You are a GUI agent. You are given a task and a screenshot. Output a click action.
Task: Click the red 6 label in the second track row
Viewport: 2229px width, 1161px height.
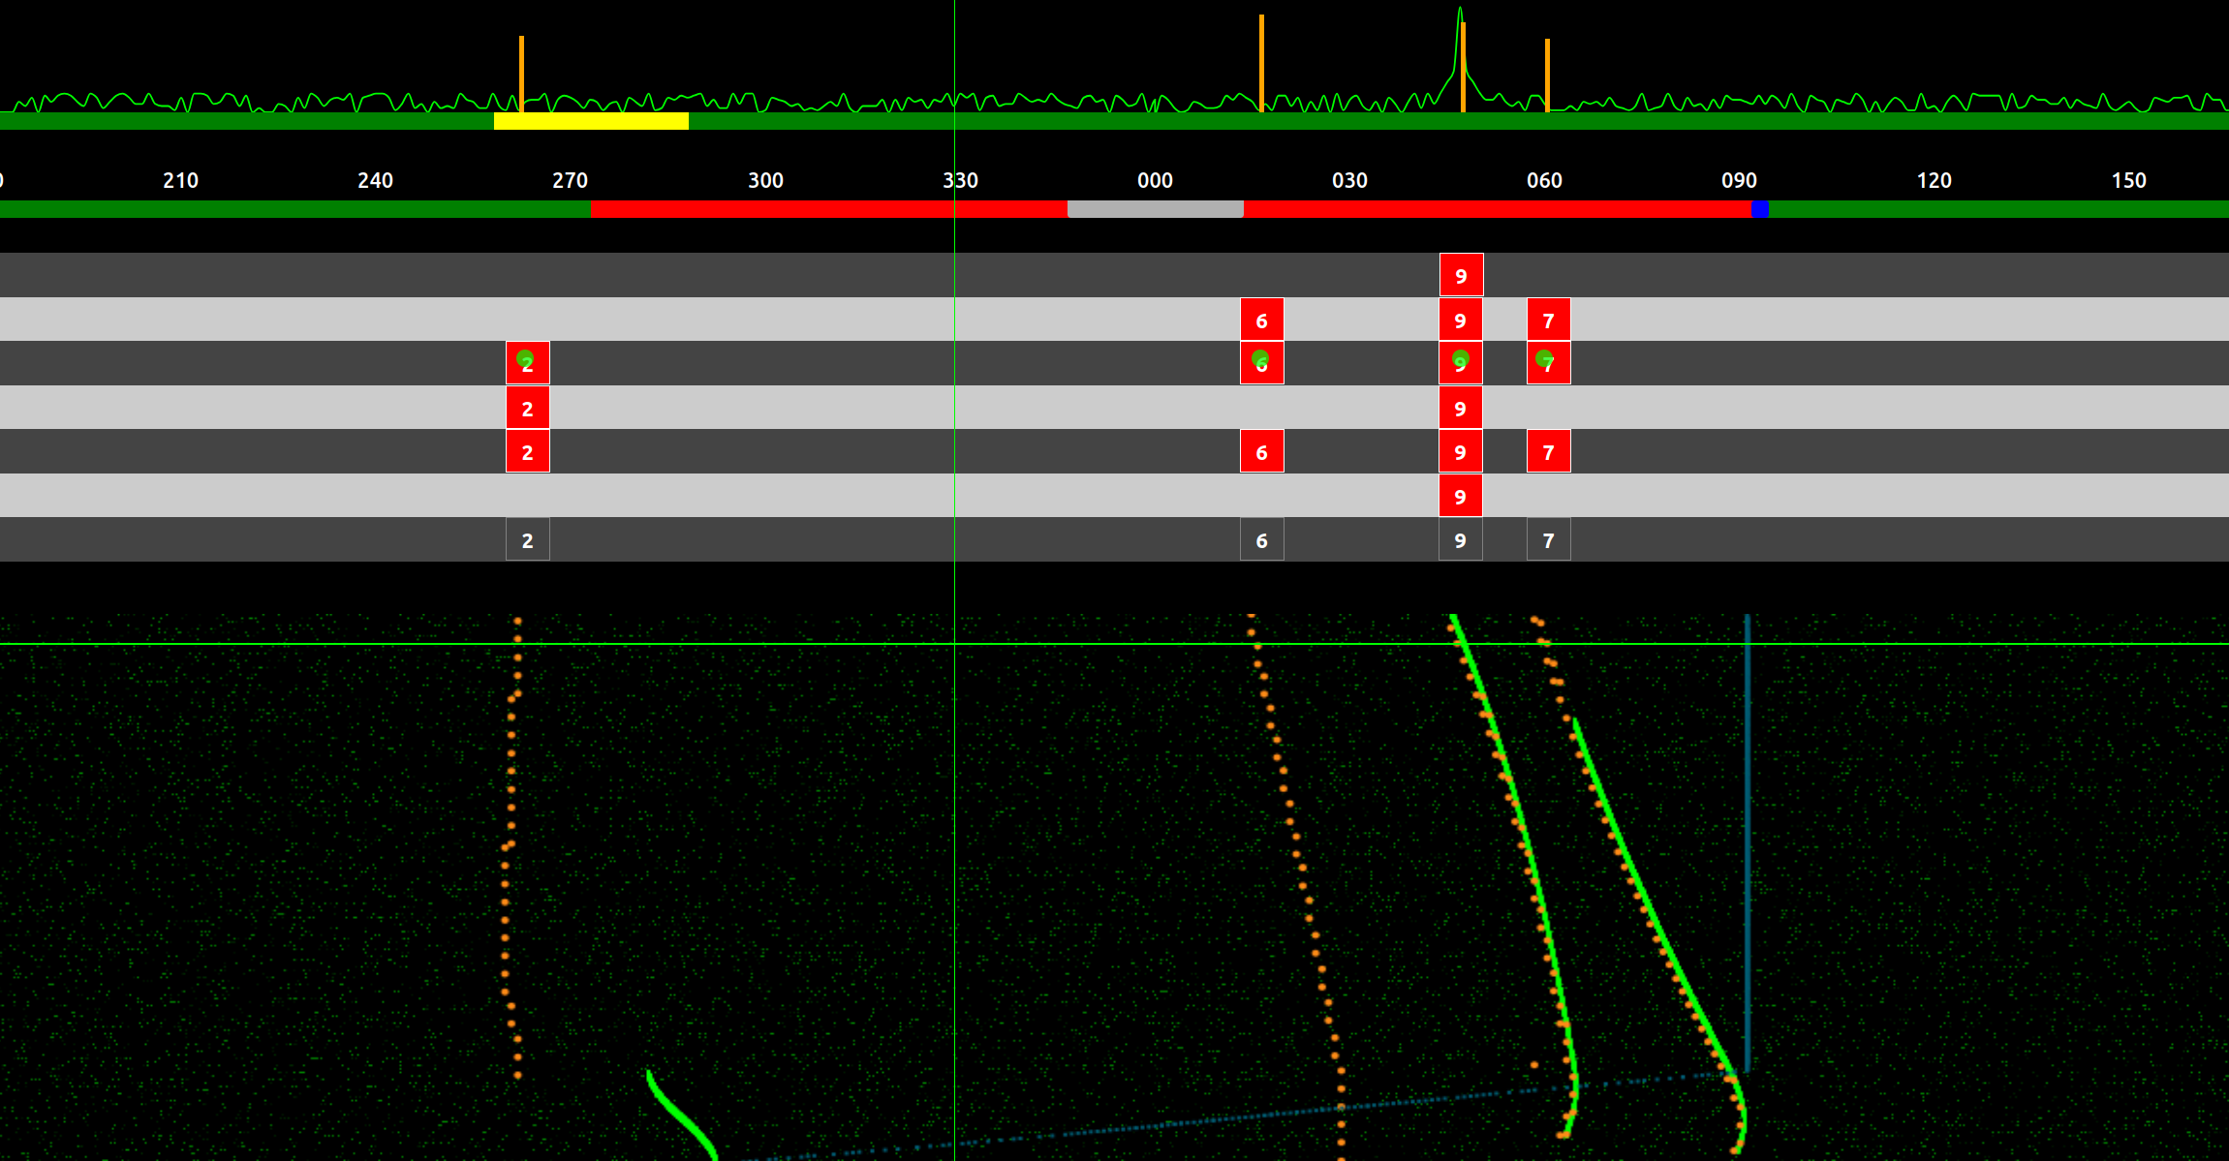pos(1261,319)
